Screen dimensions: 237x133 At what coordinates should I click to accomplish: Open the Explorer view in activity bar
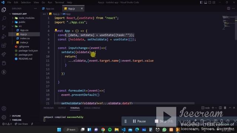coord(4,10)
